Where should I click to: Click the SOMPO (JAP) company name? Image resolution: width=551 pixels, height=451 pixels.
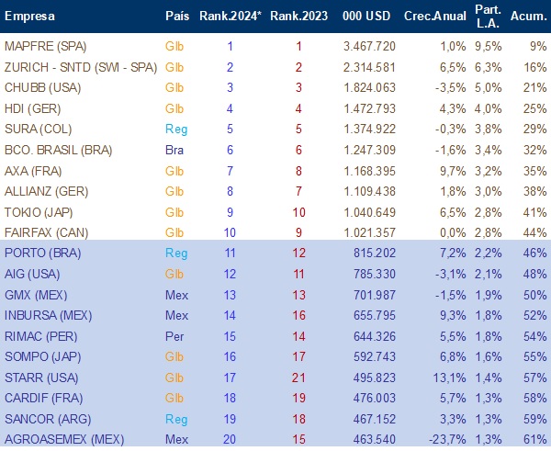tap(42, 356)
